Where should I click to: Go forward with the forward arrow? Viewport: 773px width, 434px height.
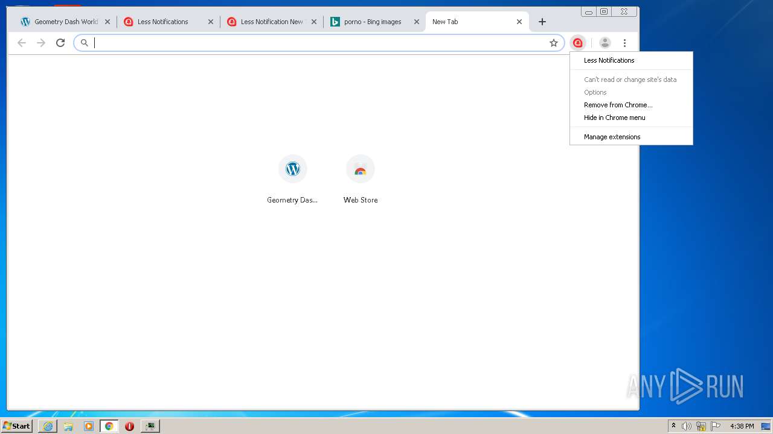pos(41,43)
